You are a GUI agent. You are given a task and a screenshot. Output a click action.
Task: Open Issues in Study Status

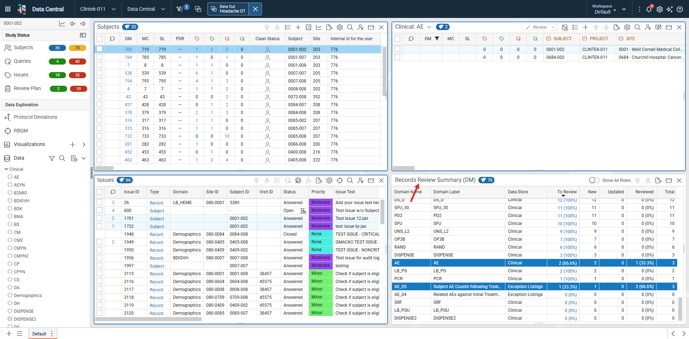(21, 75)
